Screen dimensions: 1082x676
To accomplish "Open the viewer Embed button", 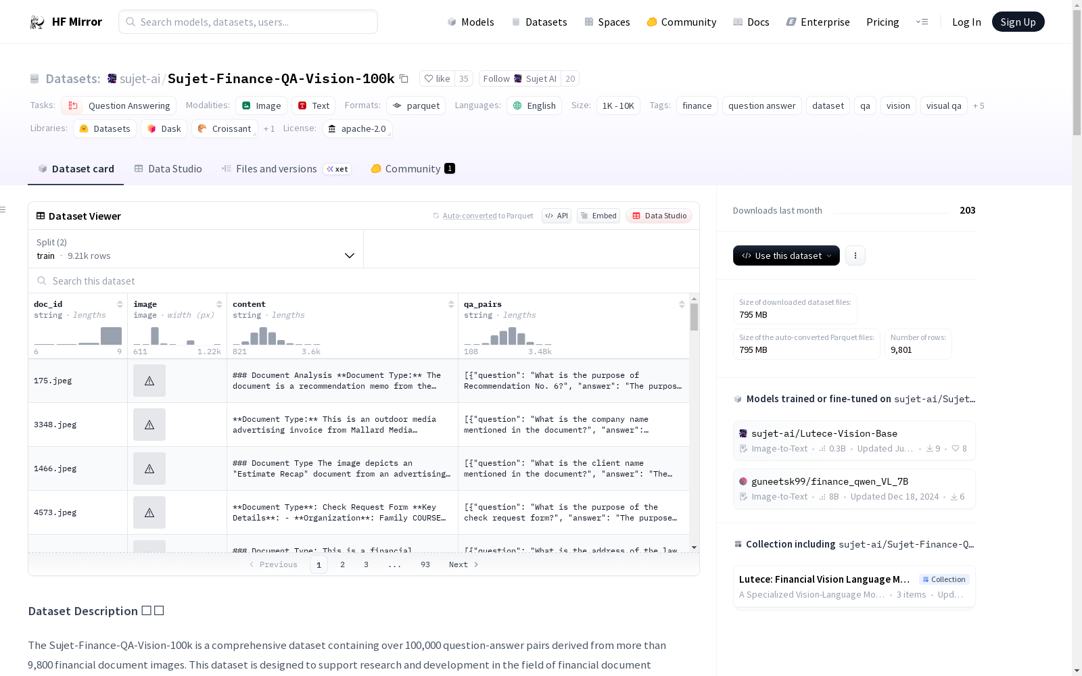I will tap(598, 216).
